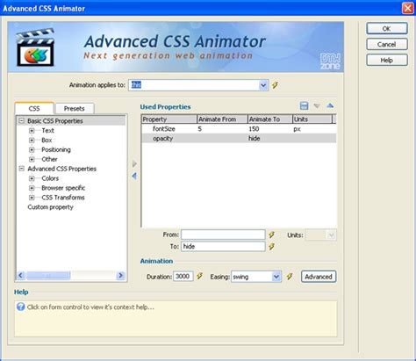416x361 pixels.
Task: Click the DMXzone logo in the banner
Action: (330, 61)
